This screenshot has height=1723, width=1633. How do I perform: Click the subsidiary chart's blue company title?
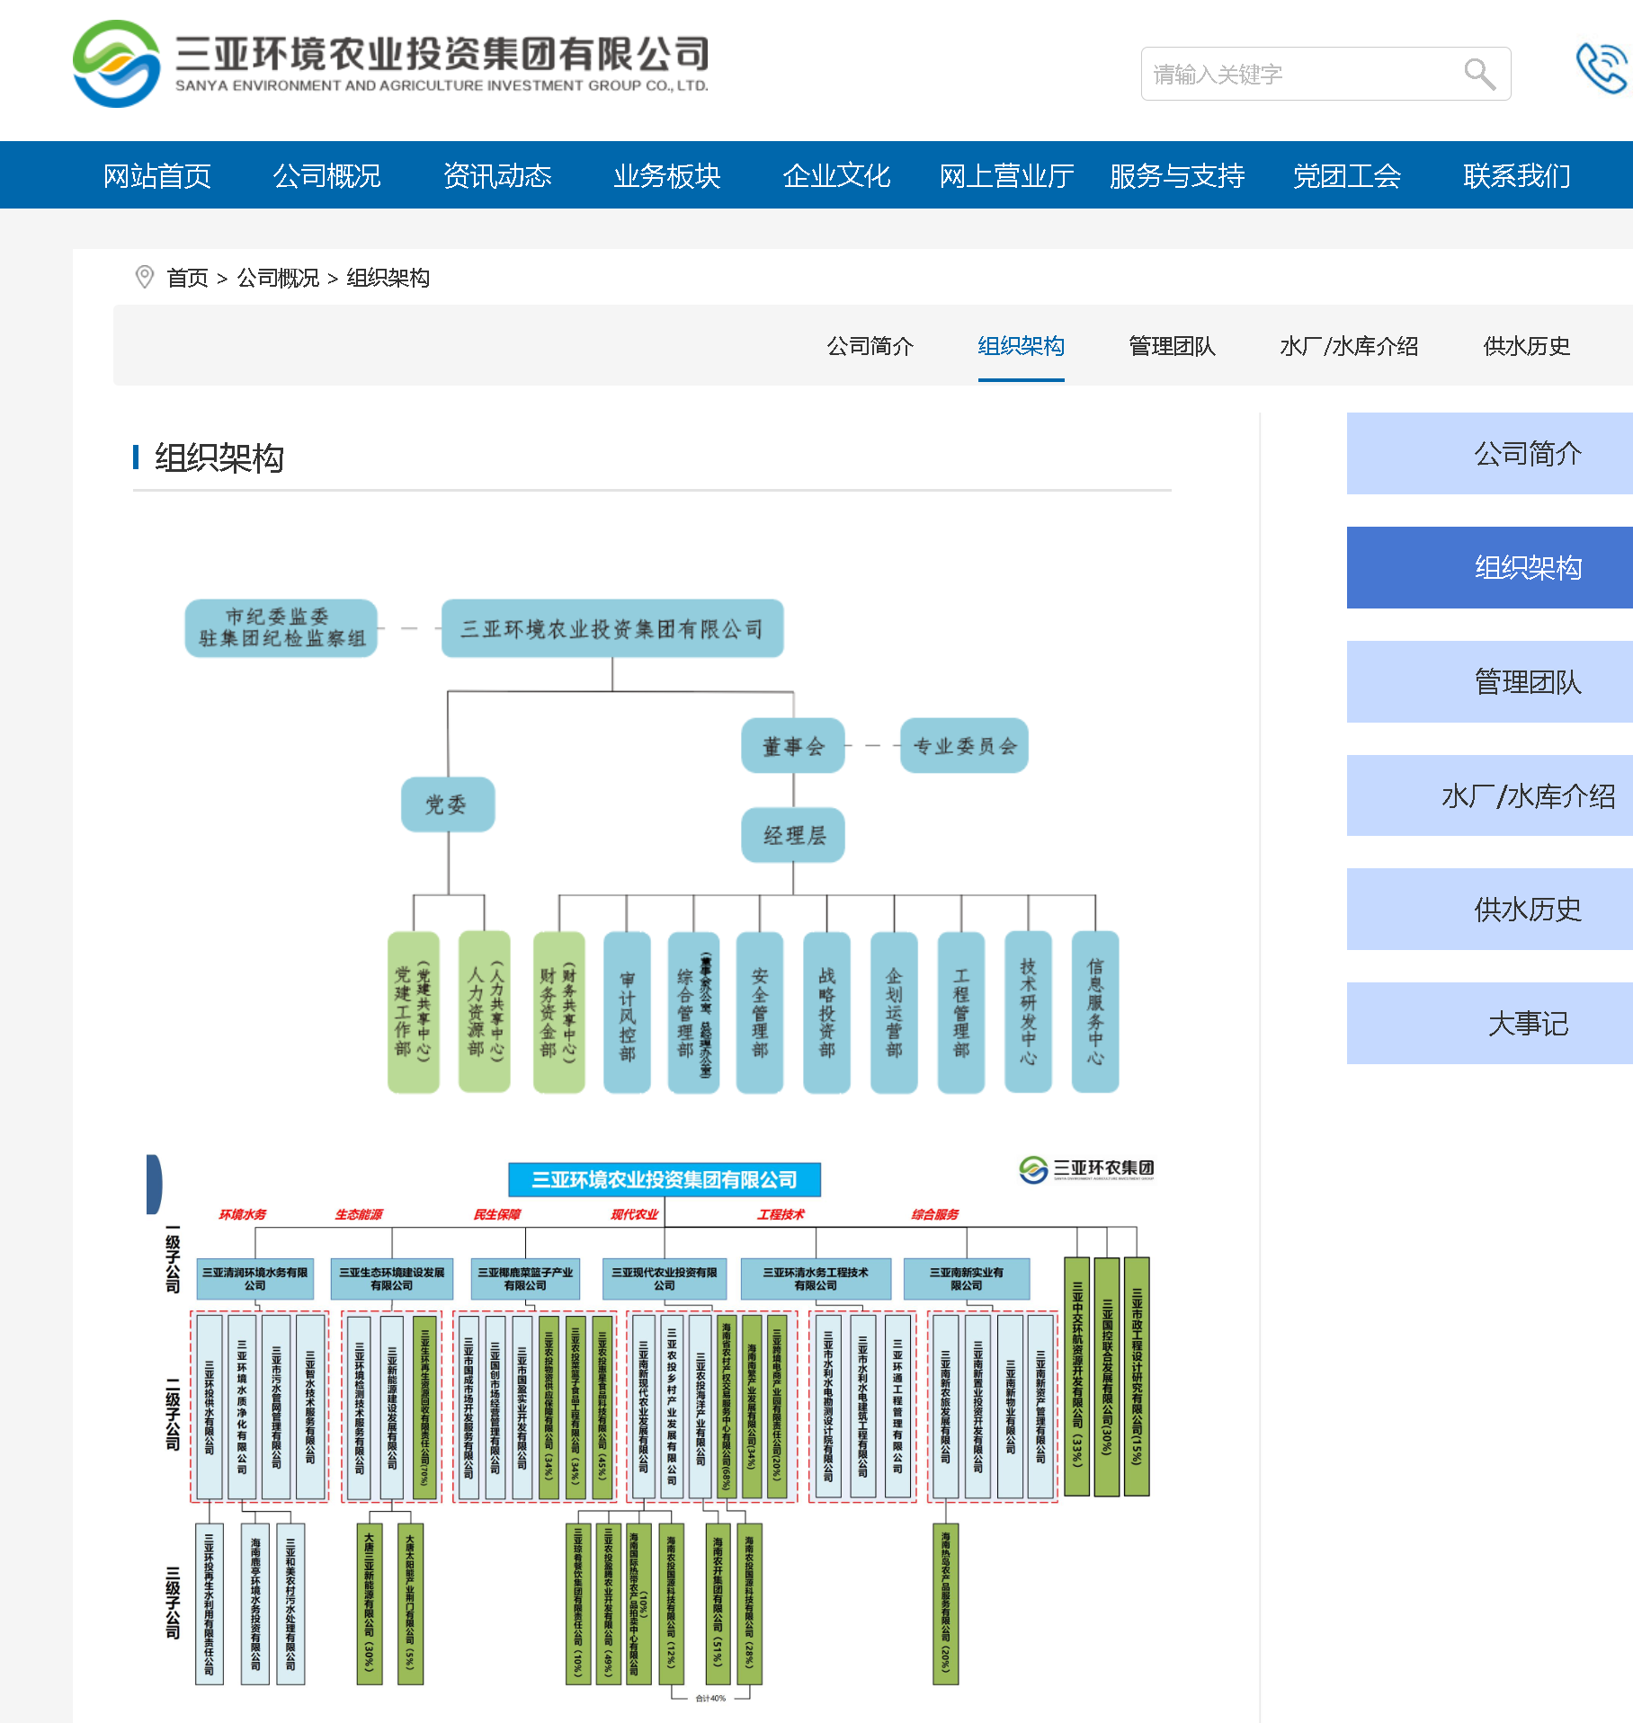click(665, 1179)
